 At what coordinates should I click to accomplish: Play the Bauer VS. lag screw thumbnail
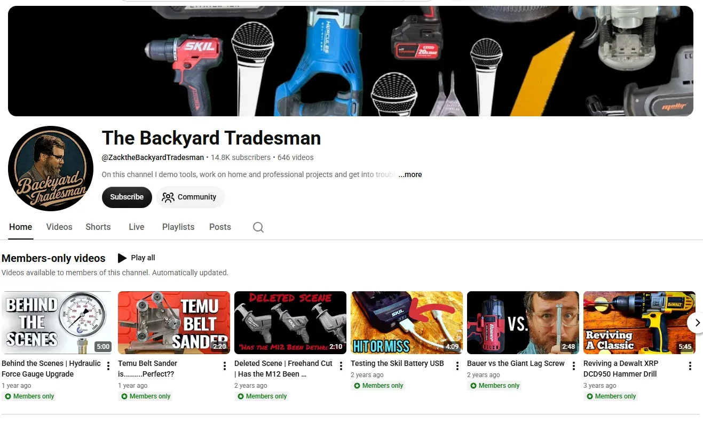[523, 322]
